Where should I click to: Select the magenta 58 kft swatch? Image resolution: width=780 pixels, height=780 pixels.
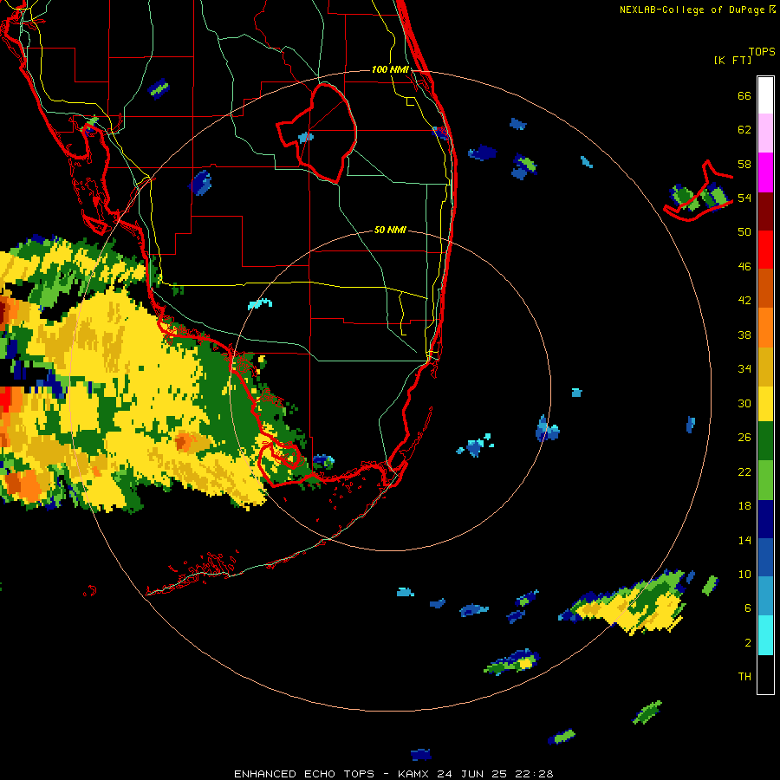tap(765, 172)
